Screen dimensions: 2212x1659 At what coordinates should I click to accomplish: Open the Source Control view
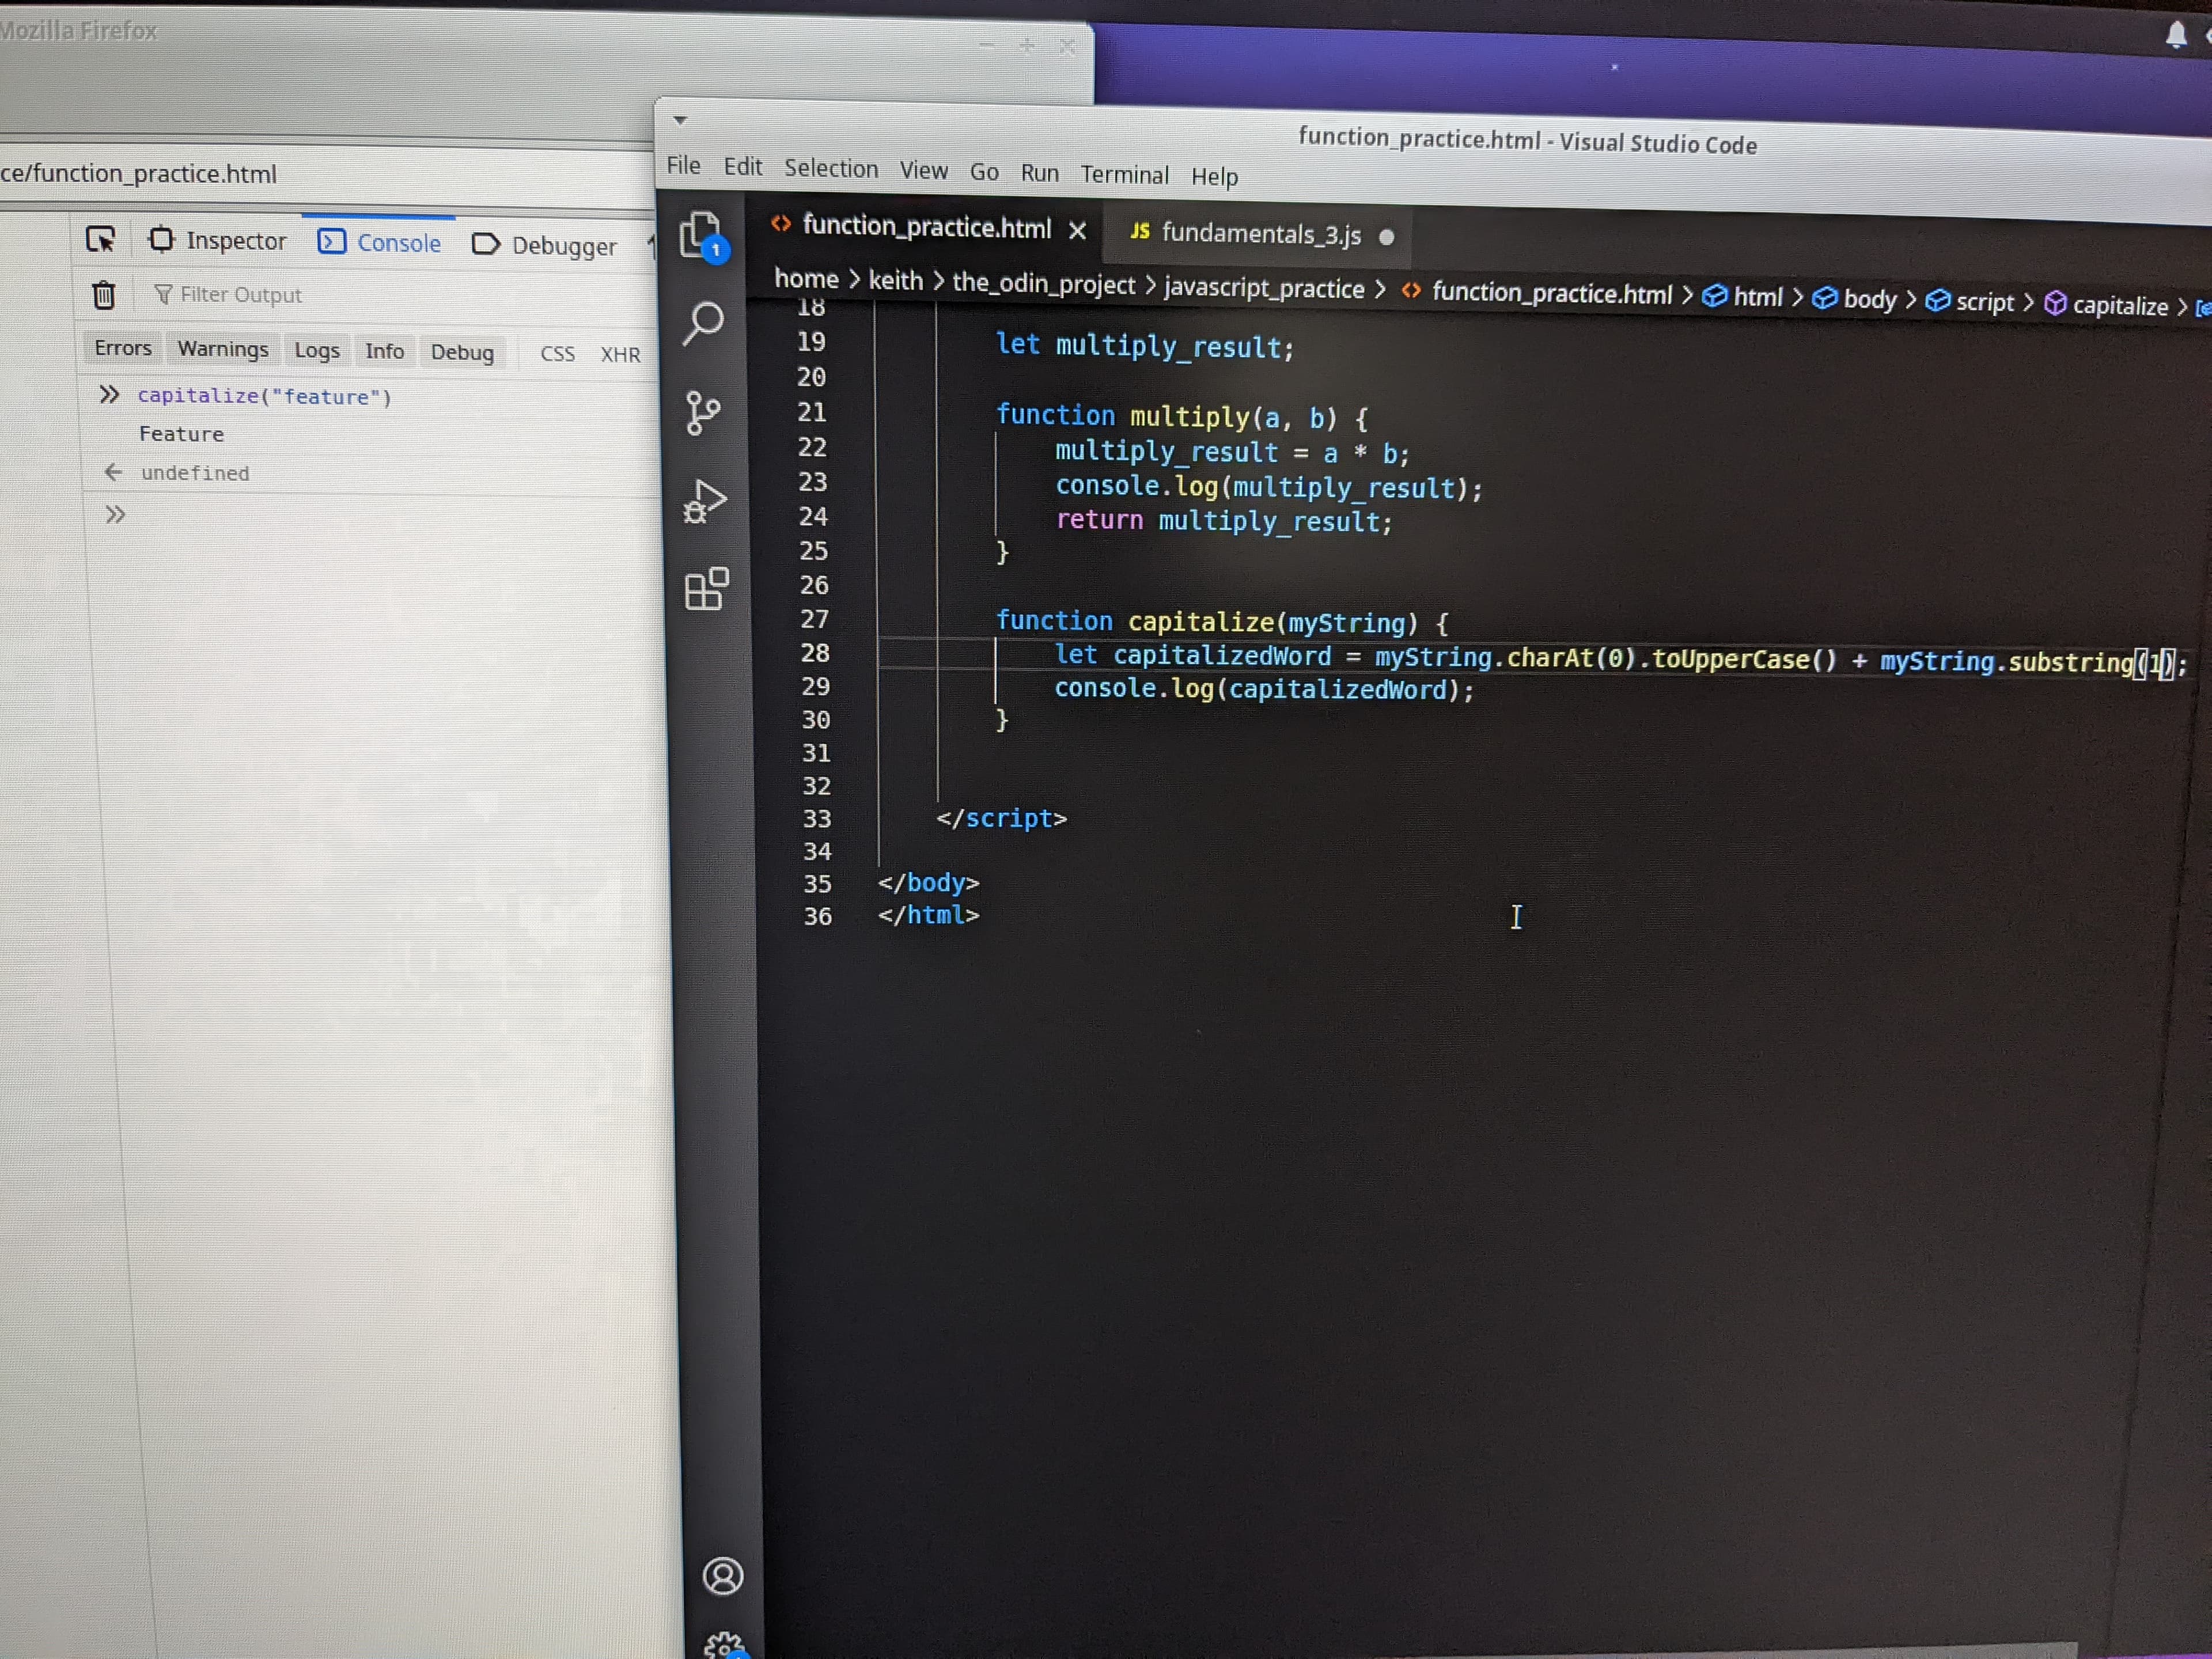(703, 412)
